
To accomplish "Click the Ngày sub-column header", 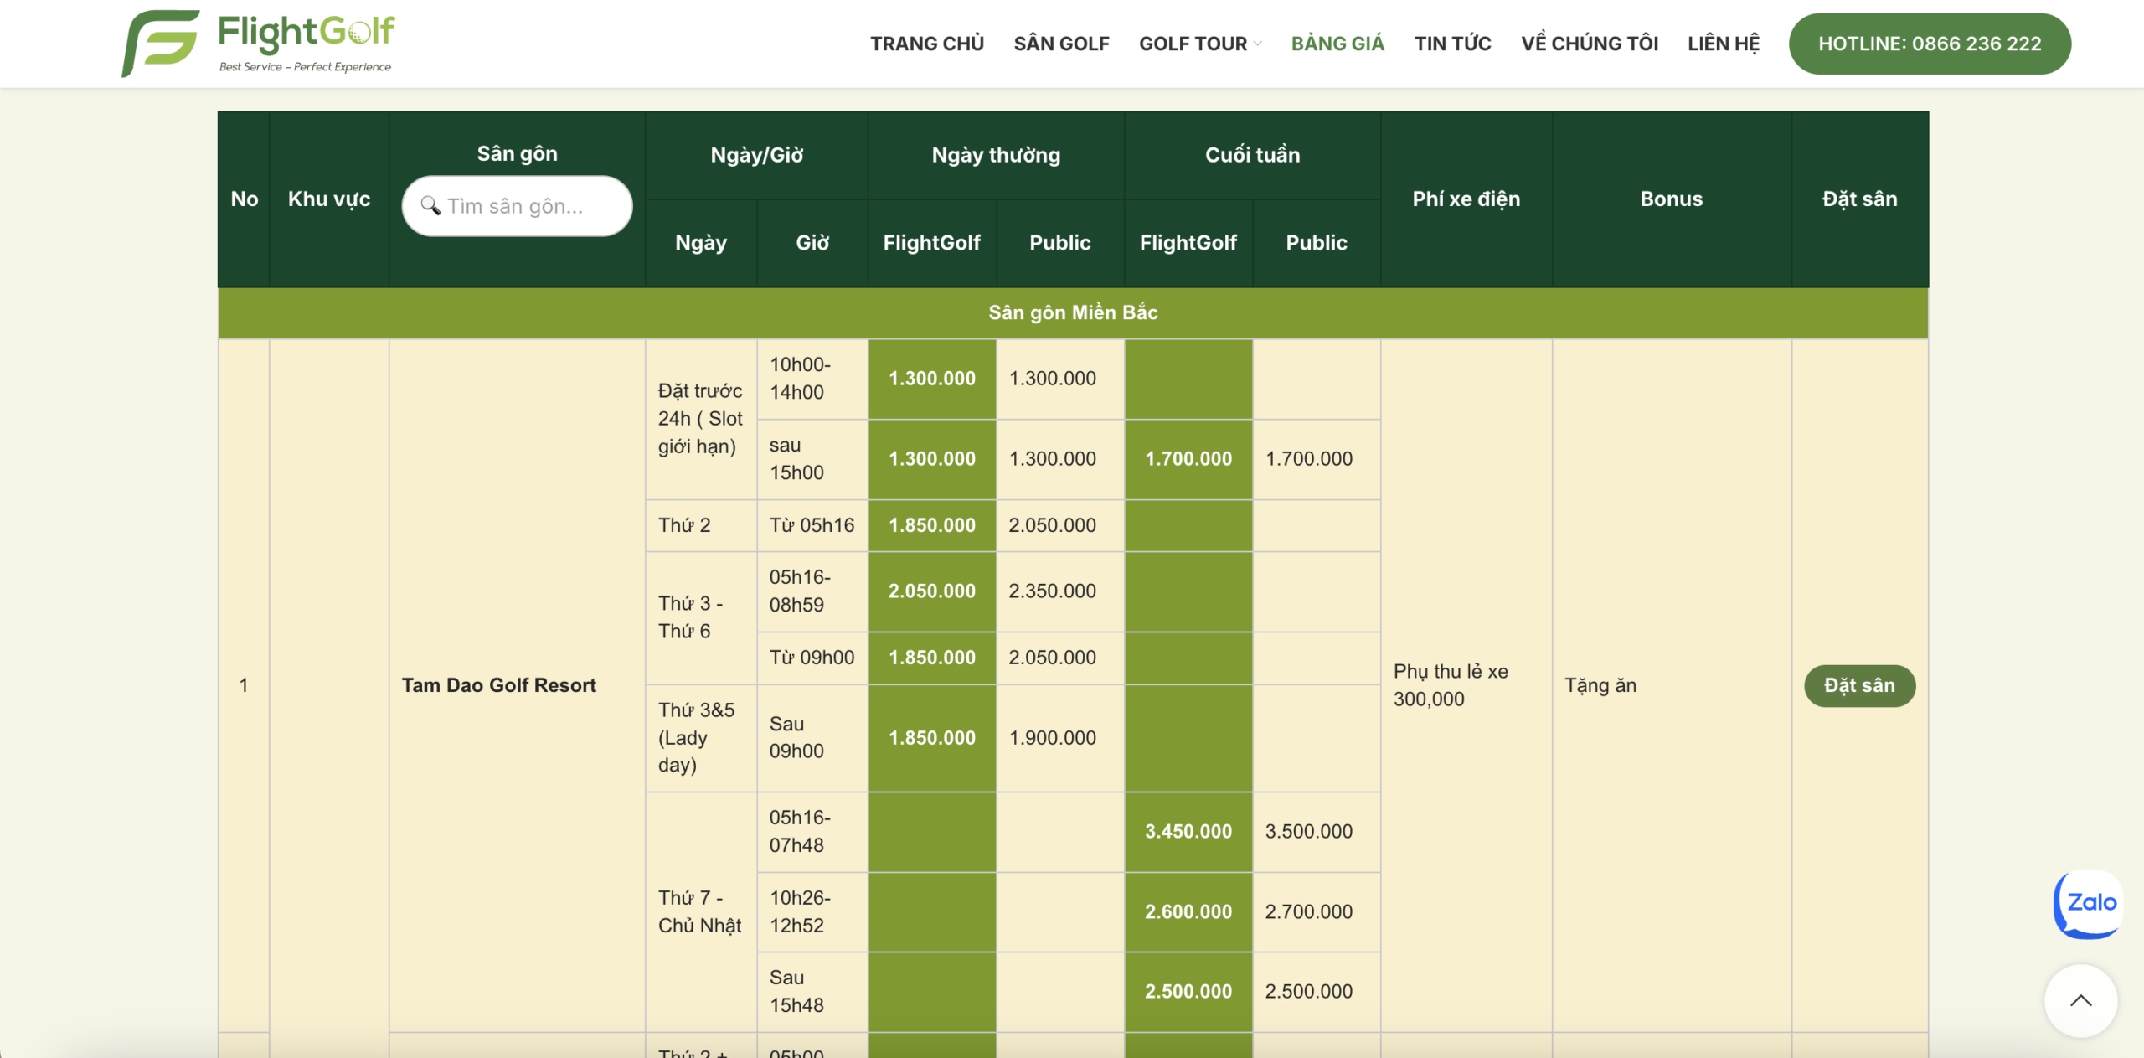I will 701,243.
